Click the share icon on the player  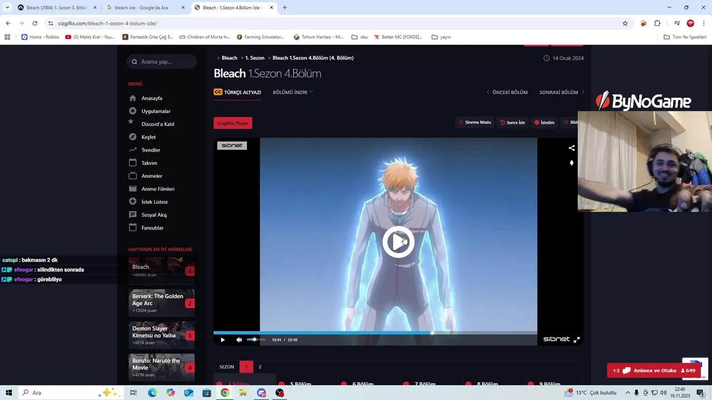(571, 148)
